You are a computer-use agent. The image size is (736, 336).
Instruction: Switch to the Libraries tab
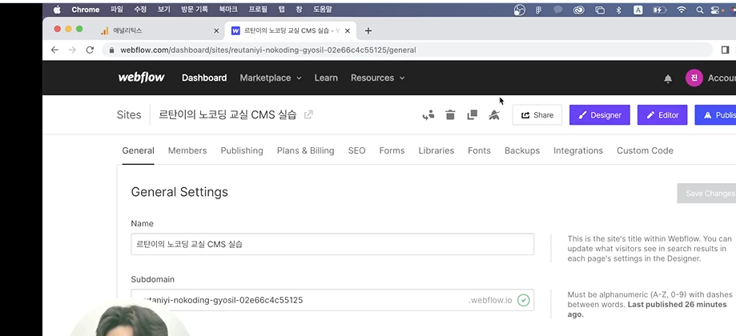click(436, 150)
